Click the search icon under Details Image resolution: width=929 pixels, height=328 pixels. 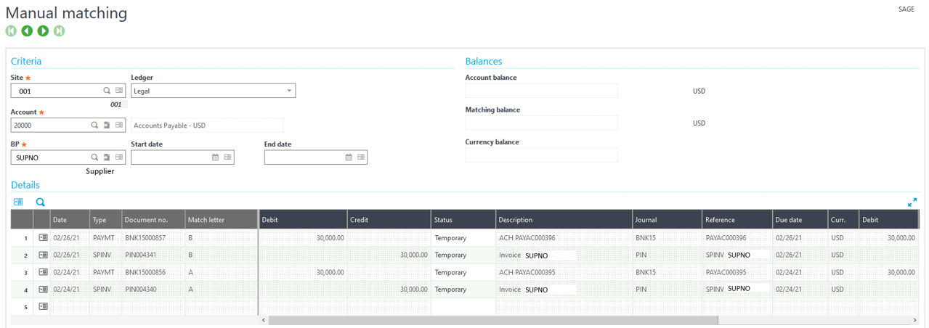(41, 202)
